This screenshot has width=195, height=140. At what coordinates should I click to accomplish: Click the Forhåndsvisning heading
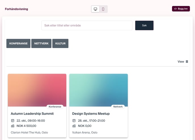click(16, 9)
